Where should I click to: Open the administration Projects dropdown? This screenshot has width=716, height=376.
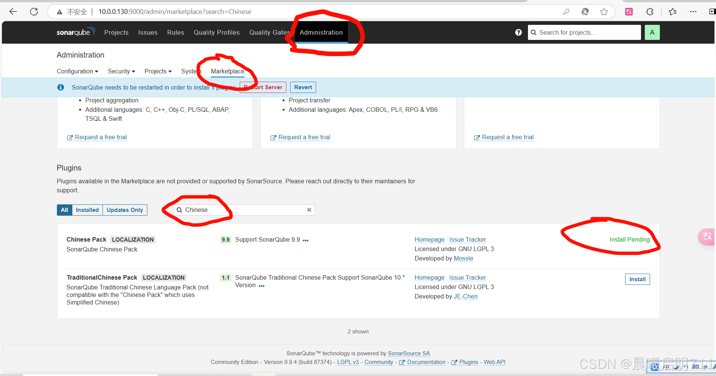pos(158,71)
